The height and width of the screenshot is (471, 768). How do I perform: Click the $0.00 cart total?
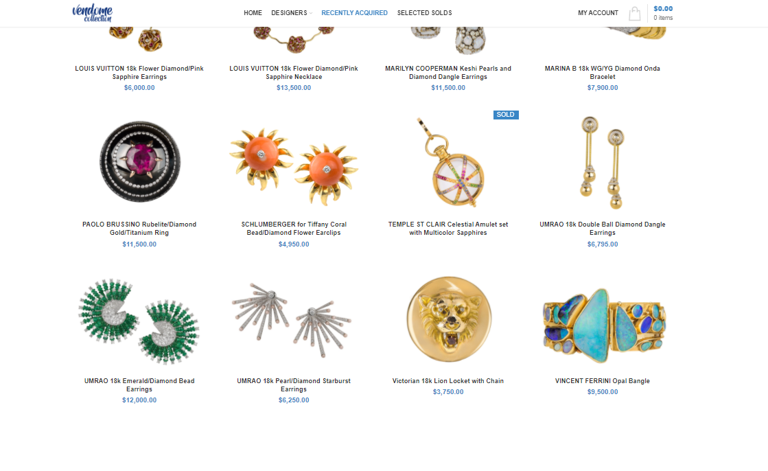point(663,8)
